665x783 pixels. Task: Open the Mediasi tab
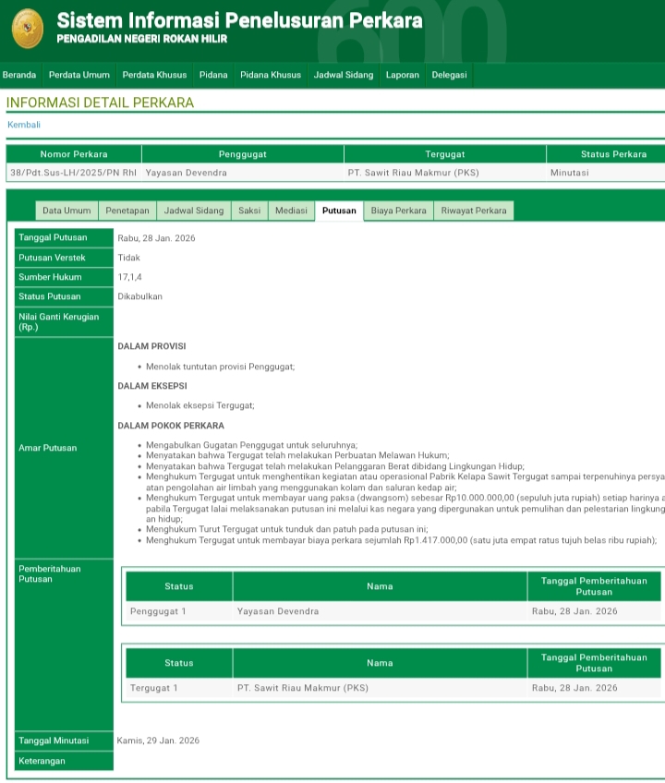[291, 211]
